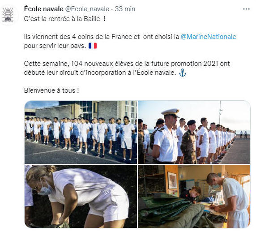Open the École navale display name
Image resolution: width=256 pixels, height=232 pixels.
click(43, 9)
